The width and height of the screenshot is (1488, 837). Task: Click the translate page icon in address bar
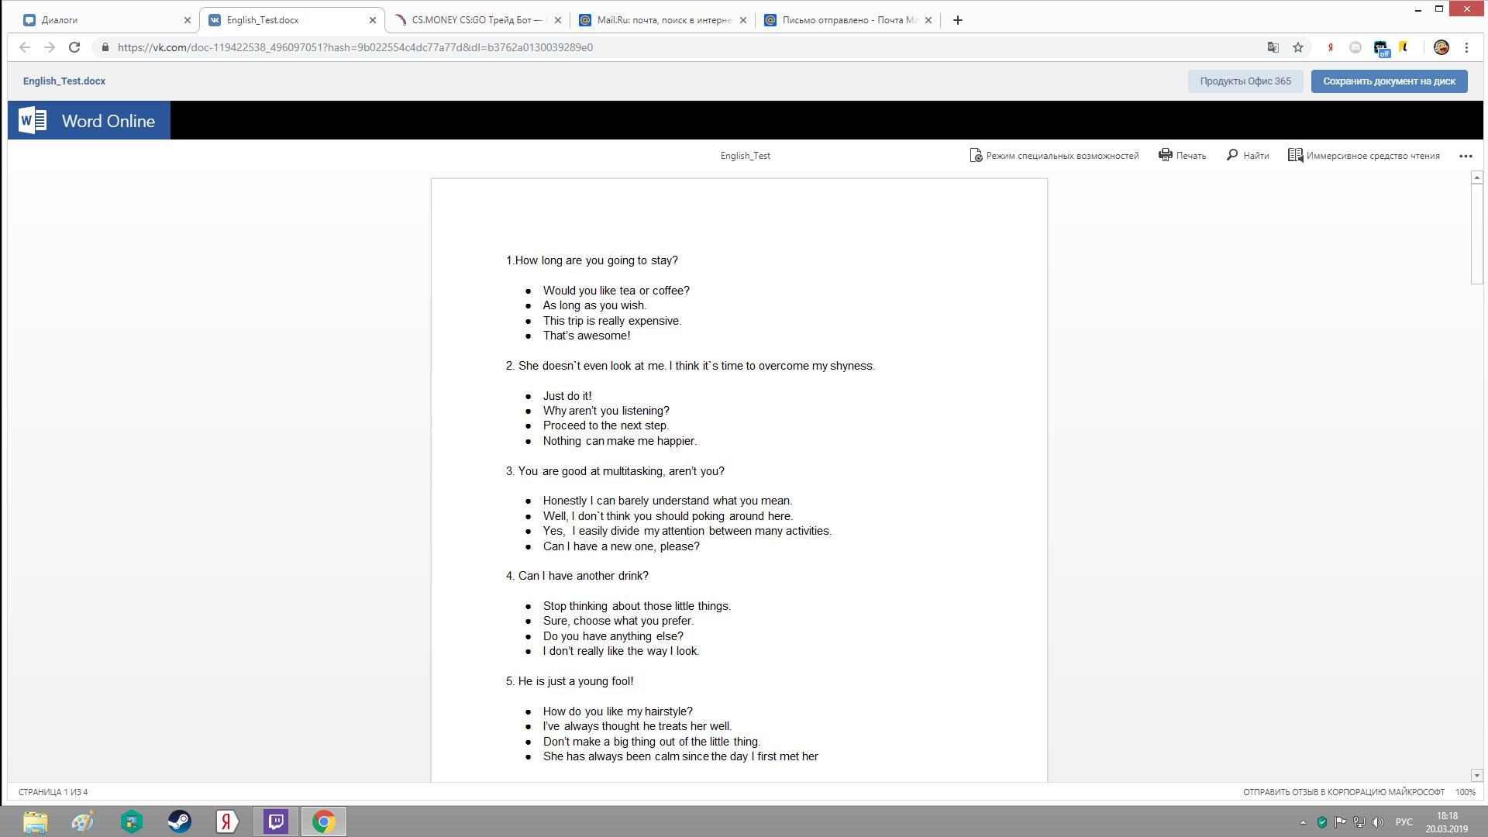1273,47
